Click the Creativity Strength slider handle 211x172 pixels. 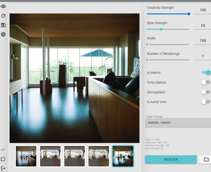pos(189,14)
